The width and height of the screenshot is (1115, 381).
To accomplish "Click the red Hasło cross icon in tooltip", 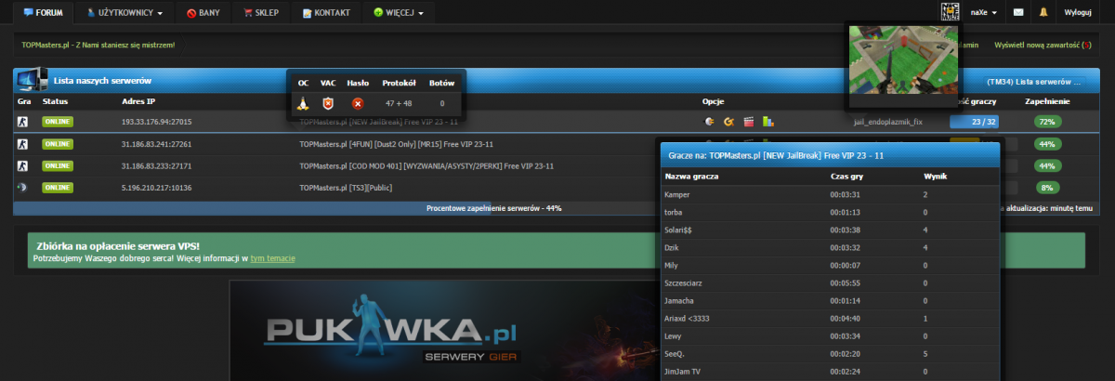I will click(358, 103).
